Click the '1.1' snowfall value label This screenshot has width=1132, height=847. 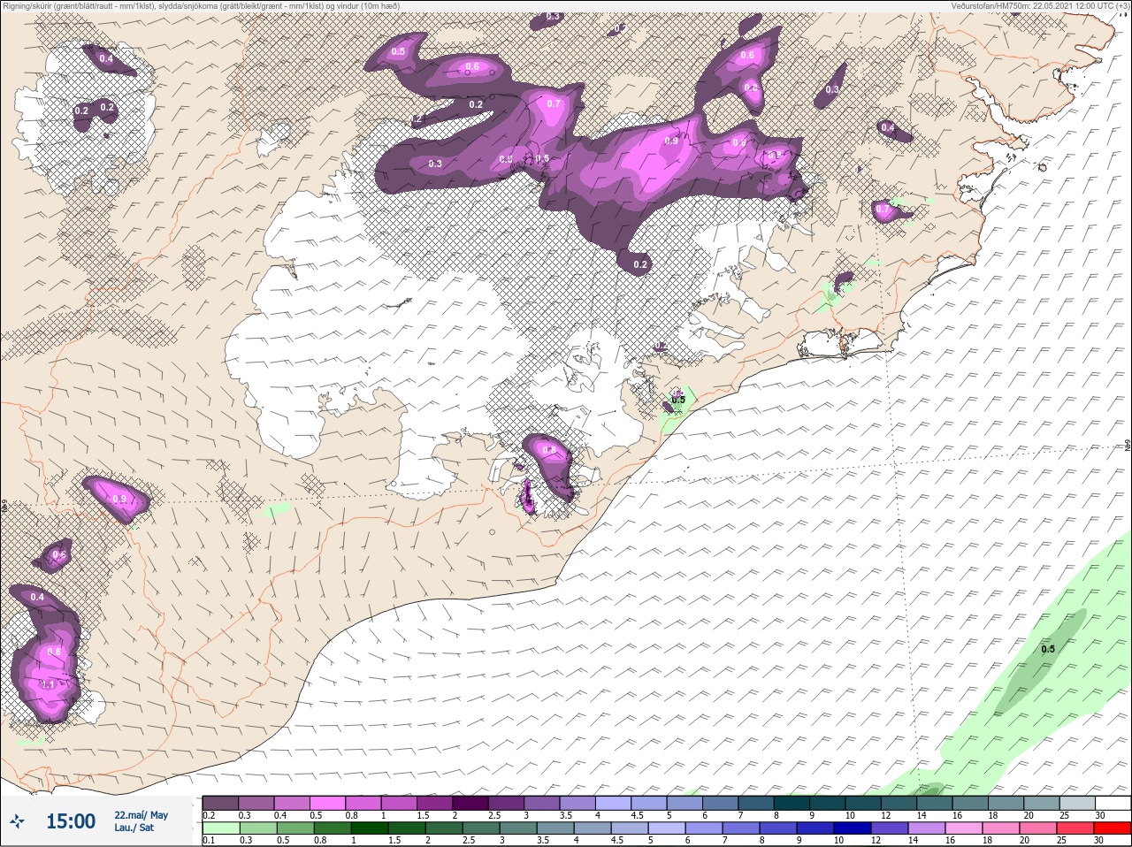tap(48, 684)
